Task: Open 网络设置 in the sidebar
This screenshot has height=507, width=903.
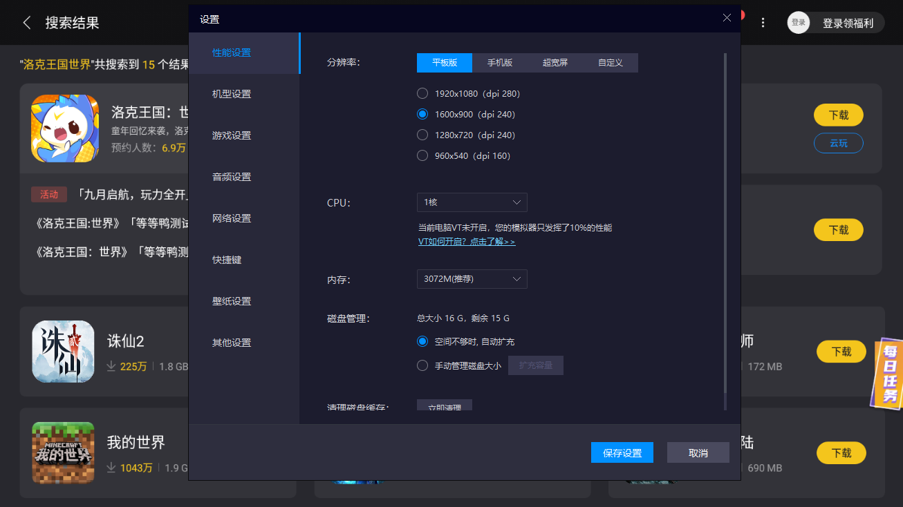Action: click(x=245, y=218)
